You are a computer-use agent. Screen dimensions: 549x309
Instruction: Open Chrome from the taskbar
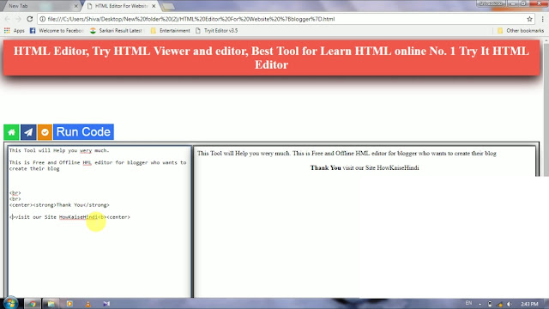click(33, 303)
